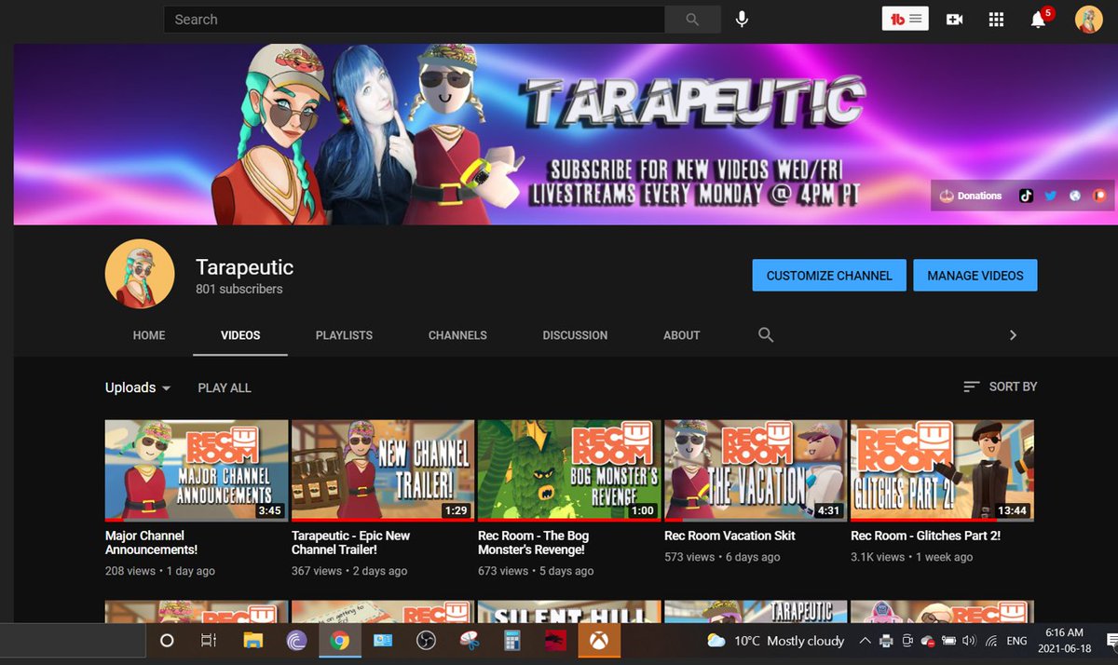Play The Vacation thumbnail
The height and width of the screenshot is (665, 1118).
[756, 470]
